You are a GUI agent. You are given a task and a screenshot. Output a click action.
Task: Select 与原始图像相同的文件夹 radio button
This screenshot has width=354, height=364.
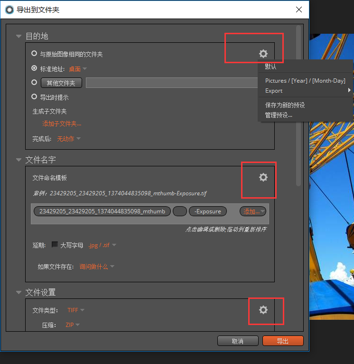click(x=34, y=54)
